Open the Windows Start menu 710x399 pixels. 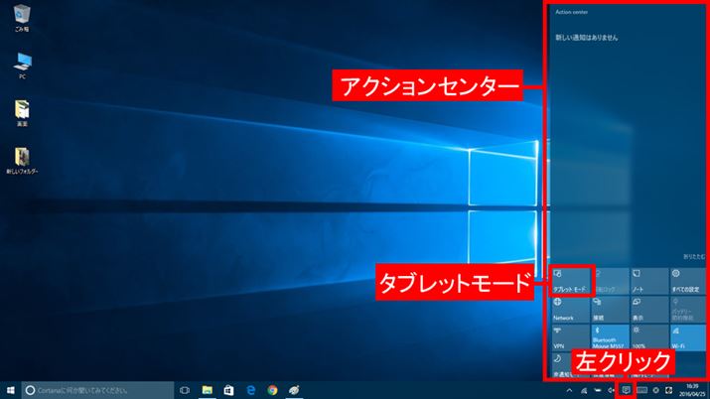pos(9,390)
